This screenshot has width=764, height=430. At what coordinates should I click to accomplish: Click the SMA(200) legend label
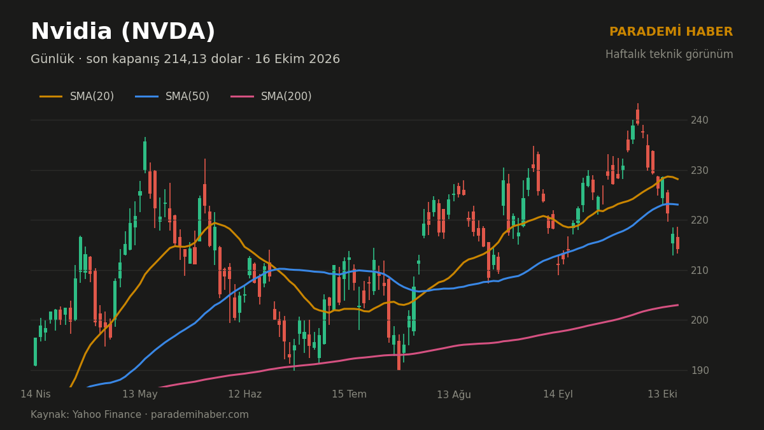click(286, 97)
